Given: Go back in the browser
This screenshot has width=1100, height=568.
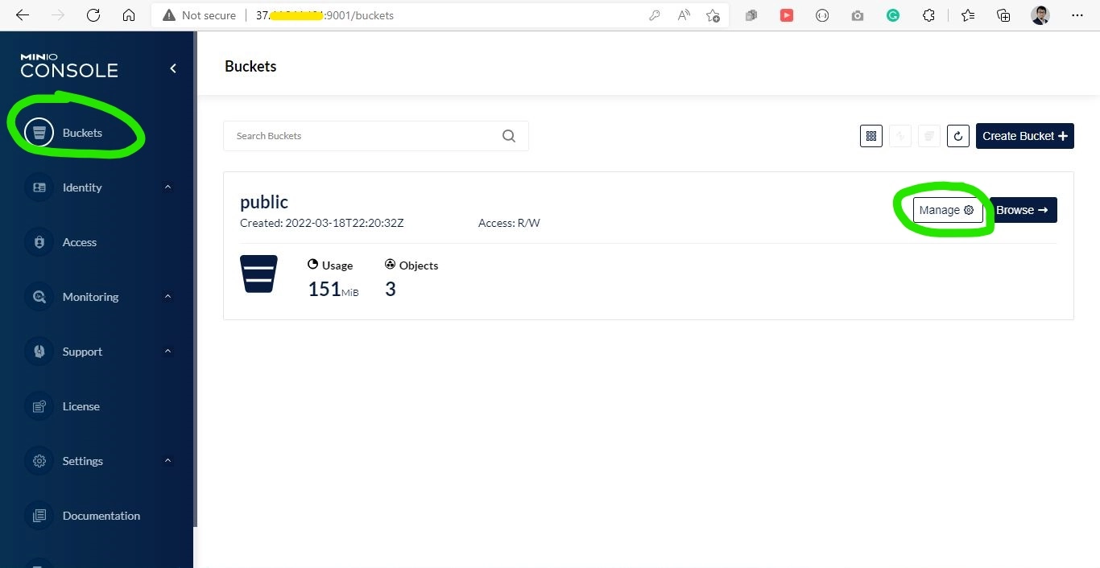Looking at the screenshot, I should pos(23,15).
